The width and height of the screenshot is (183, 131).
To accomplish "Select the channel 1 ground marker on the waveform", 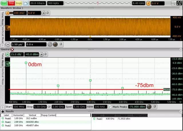I will pyautogui.click(x=8, y=28).
